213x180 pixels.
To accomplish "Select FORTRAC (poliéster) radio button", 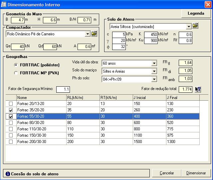I will click(x=16, y=65).
